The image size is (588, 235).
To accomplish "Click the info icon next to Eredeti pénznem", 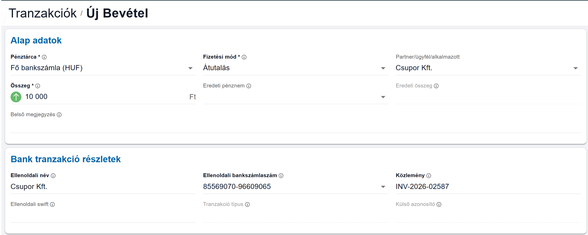I will tap(249, 86).
